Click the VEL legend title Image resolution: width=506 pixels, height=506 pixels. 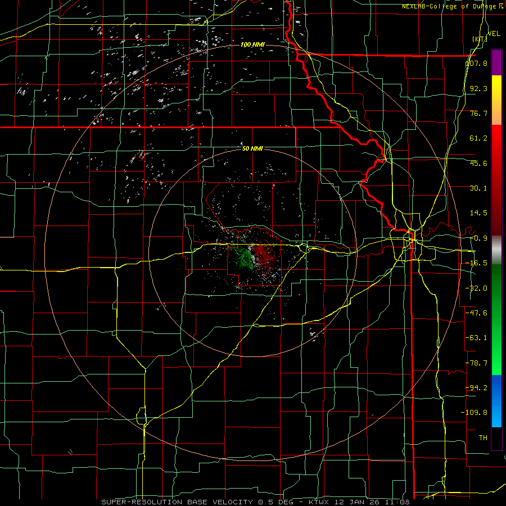pos(494,34)
